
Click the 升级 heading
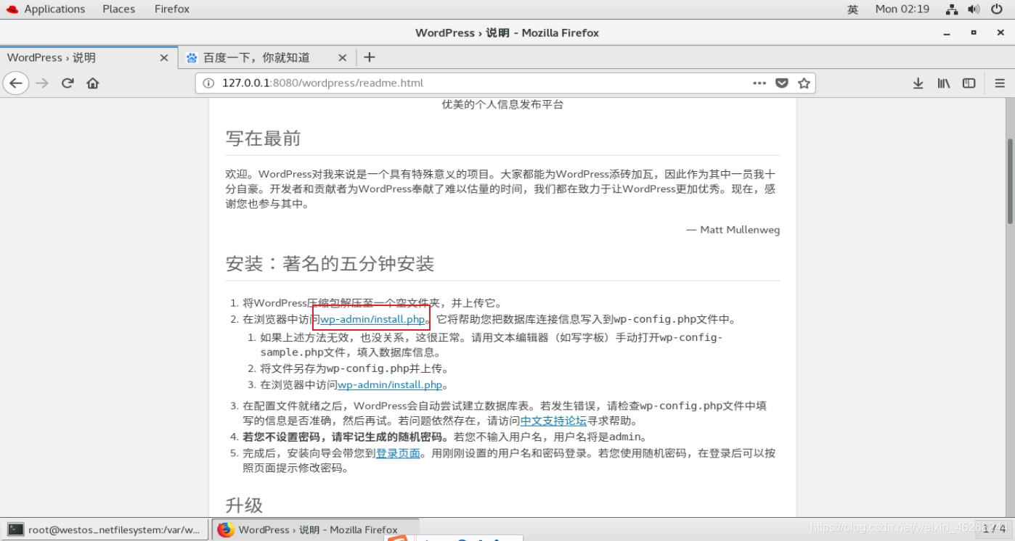244,505
